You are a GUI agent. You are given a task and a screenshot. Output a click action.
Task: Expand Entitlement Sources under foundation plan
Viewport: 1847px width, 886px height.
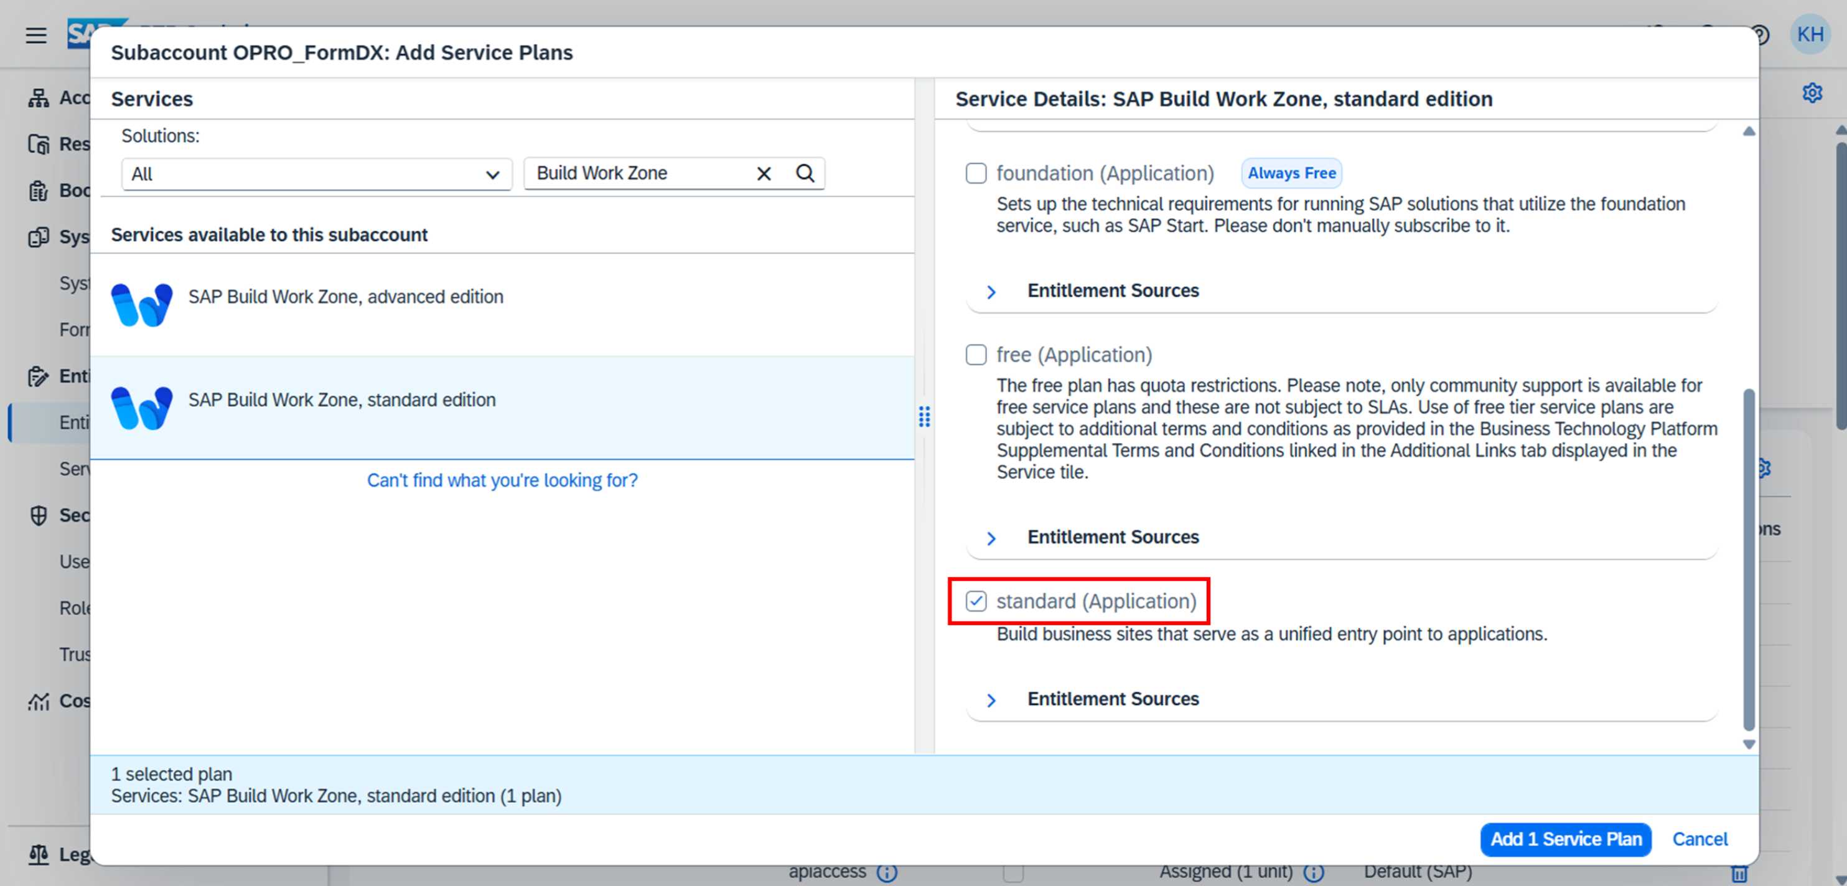pyautogui.click(x=991, y=292)
